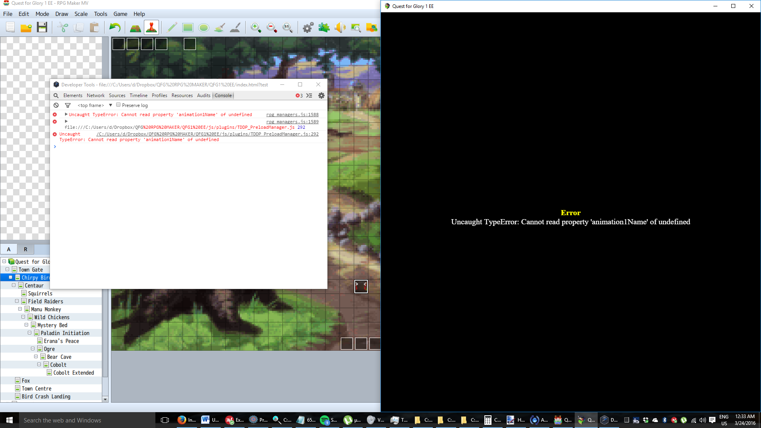This screenshot has width=761, height=428.
Task: Toggle the console filter funnel
Action: pyautogui.click(x=68, y=105)
